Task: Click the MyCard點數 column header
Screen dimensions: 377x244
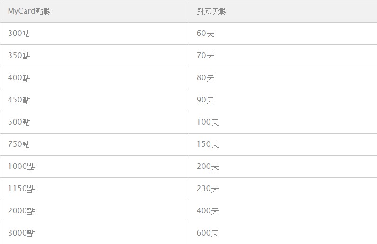Action: coord(95,11)
